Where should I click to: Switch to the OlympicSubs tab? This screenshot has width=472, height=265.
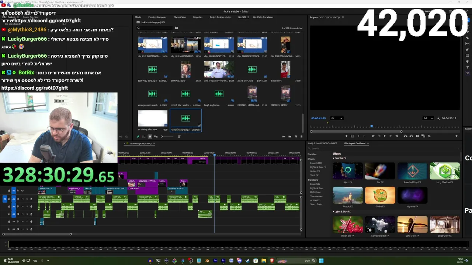click(x=180, y=17)
